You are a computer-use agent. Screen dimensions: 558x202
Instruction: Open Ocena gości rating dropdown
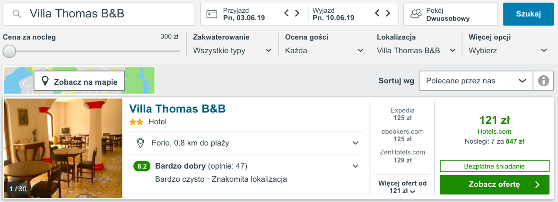coord(324,51)
